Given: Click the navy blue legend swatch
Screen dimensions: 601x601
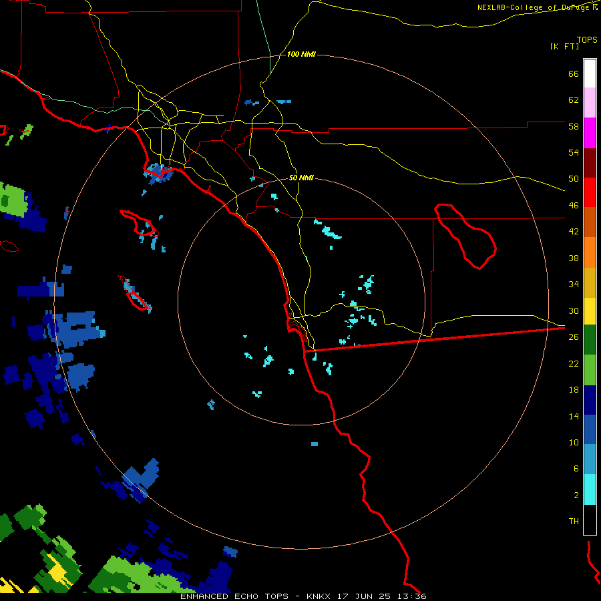Looking at the screenshot, I should click(x=590, y=400).
